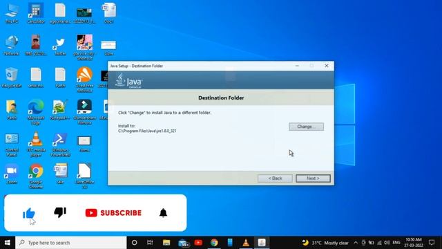Open the Windows PowerShell desktop shortcut
Viewport: 442px width, 249px height.
pyautogui.click(x=60, y=145)
